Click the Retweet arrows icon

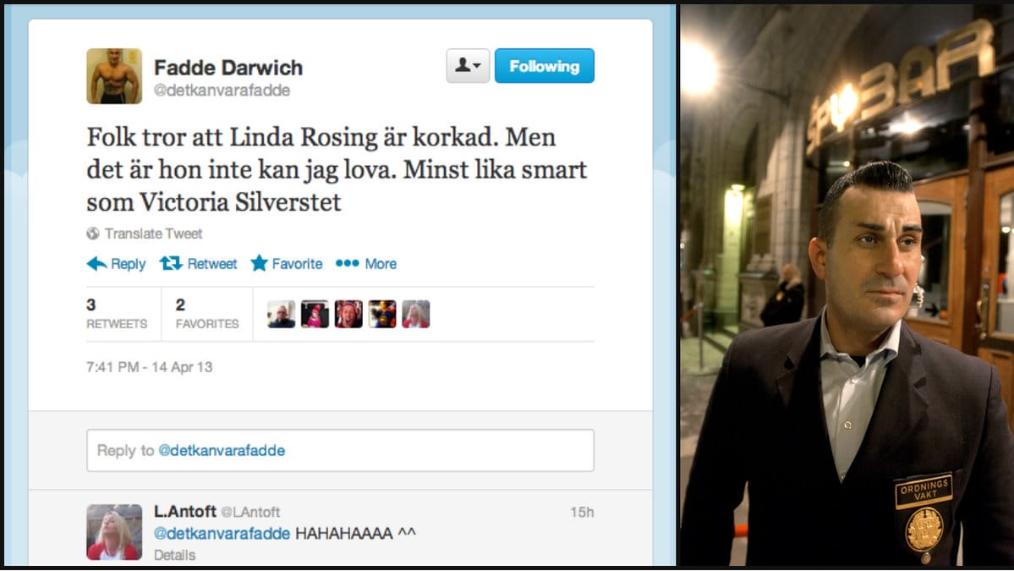171,263
